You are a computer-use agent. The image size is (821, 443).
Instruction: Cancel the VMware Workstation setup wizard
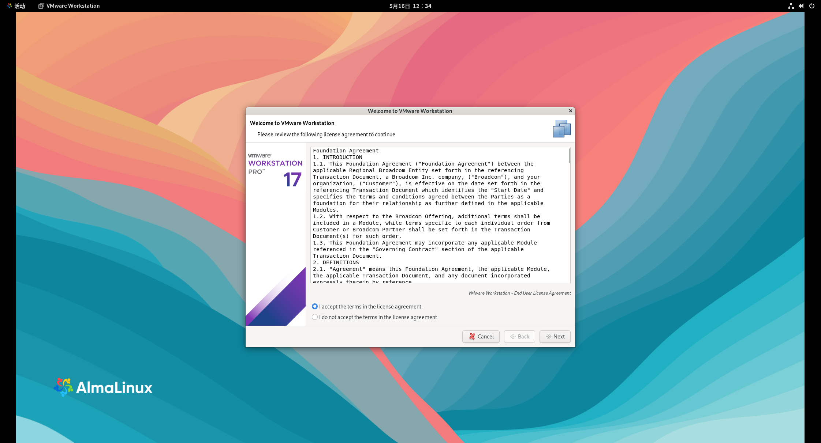tap(481, 336)
